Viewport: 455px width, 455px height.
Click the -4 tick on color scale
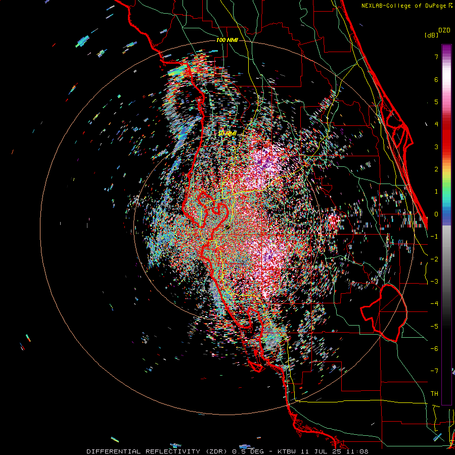coord(434,304)
